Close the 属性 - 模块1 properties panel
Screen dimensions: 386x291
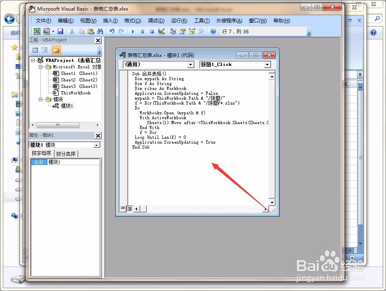point(98,136)
